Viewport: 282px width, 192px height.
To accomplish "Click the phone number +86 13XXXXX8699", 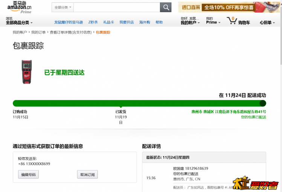I will (34, 164).
